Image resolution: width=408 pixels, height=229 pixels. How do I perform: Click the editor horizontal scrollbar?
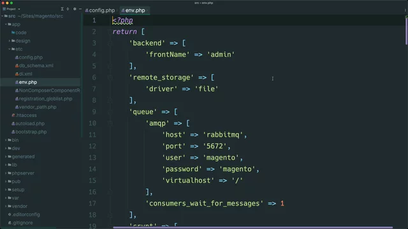coord(252,228)
